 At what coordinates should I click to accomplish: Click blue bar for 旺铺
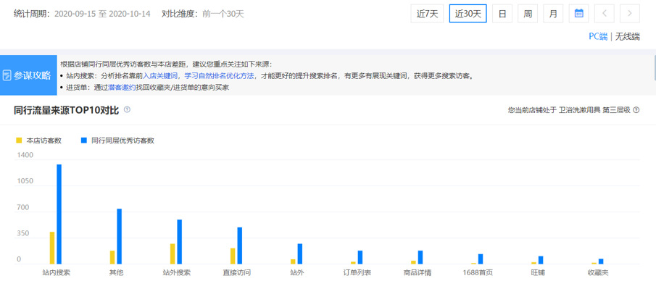[x=541, y=260]
